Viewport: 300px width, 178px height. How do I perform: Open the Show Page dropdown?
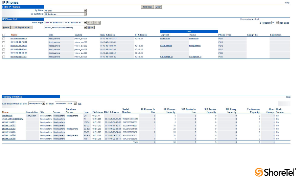click(65, 23)
